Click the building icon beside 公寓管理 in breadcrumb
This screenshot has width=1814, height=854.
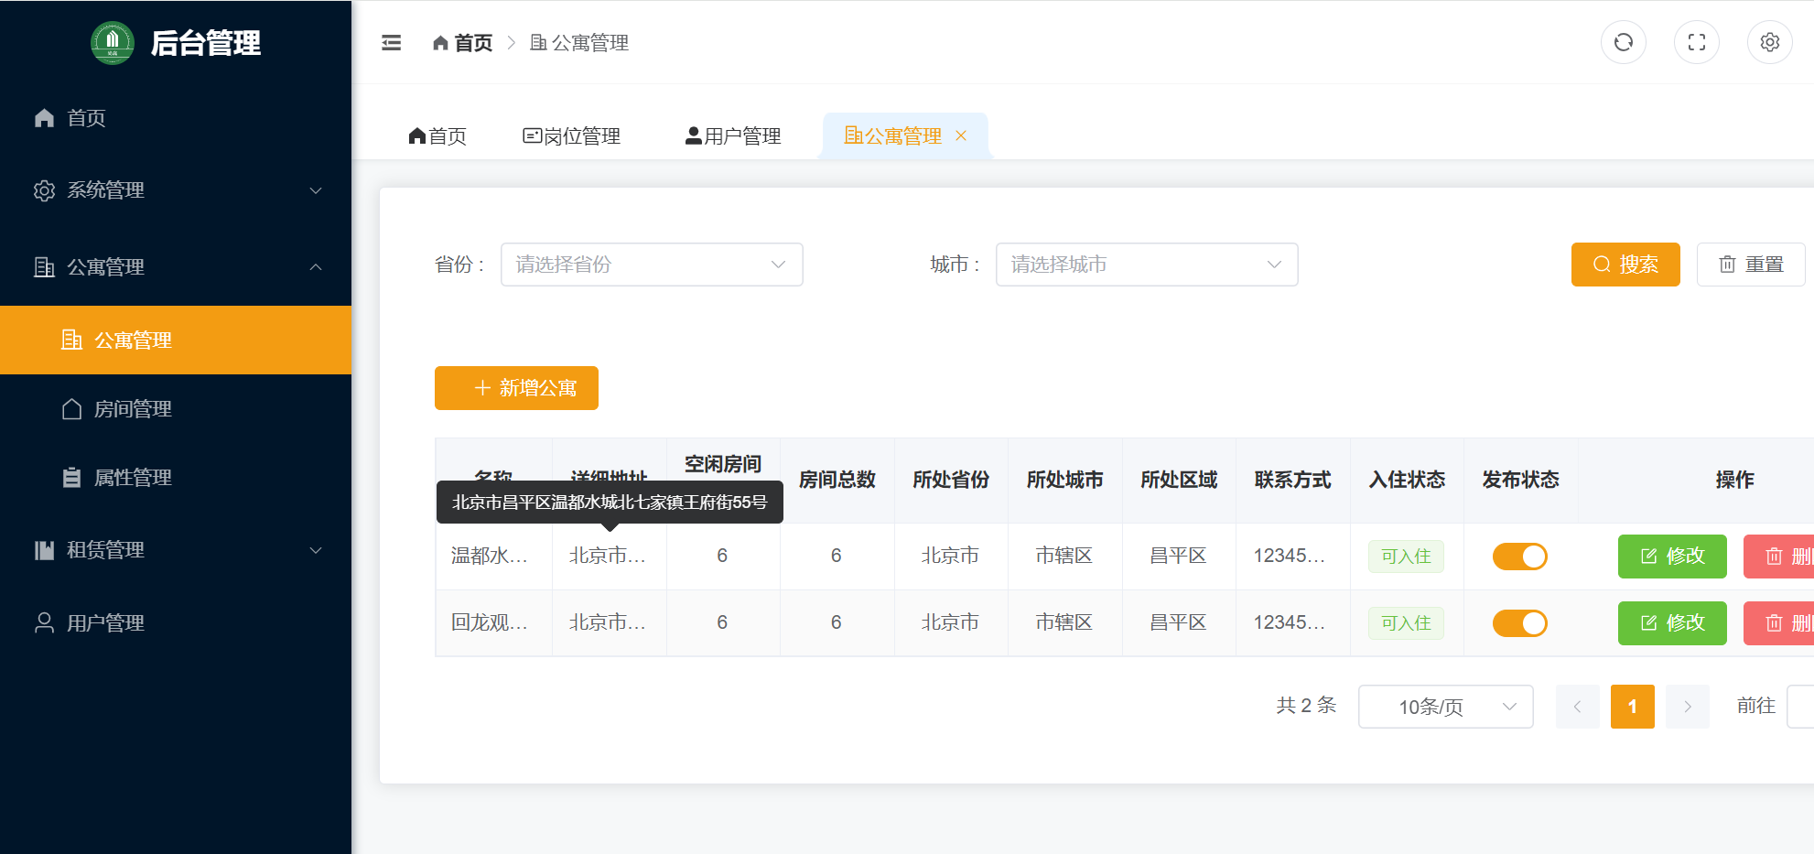coord(538,43)
